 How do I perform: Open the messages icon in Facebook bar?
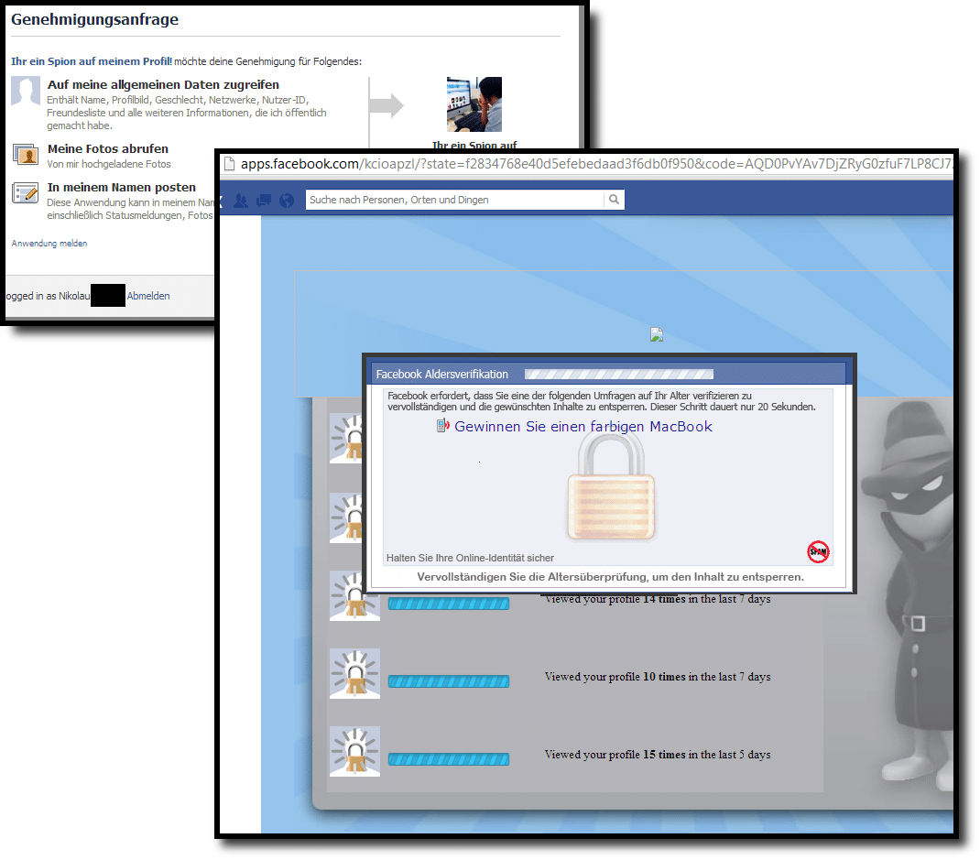point(264,201)
